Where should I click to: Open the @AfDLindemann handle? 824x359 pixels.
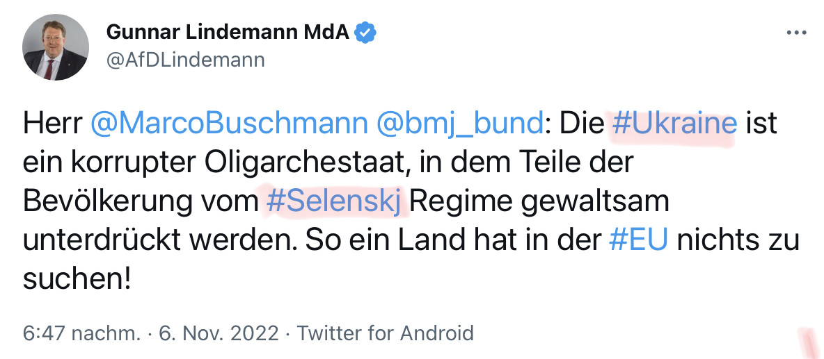click(185, 60)
